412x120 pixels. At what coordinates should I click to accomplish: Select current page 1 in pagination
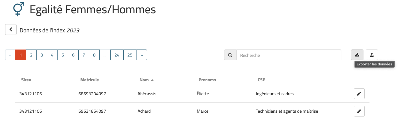coord(21,55)
